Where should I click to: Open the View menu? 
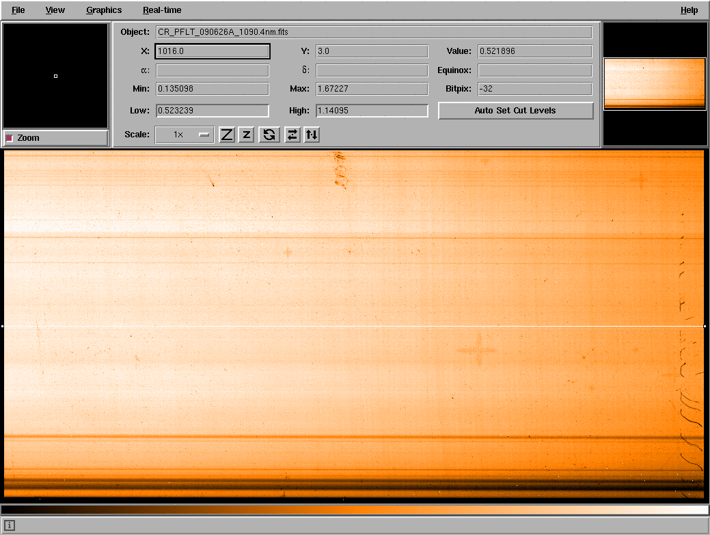[x=55, y=10]
